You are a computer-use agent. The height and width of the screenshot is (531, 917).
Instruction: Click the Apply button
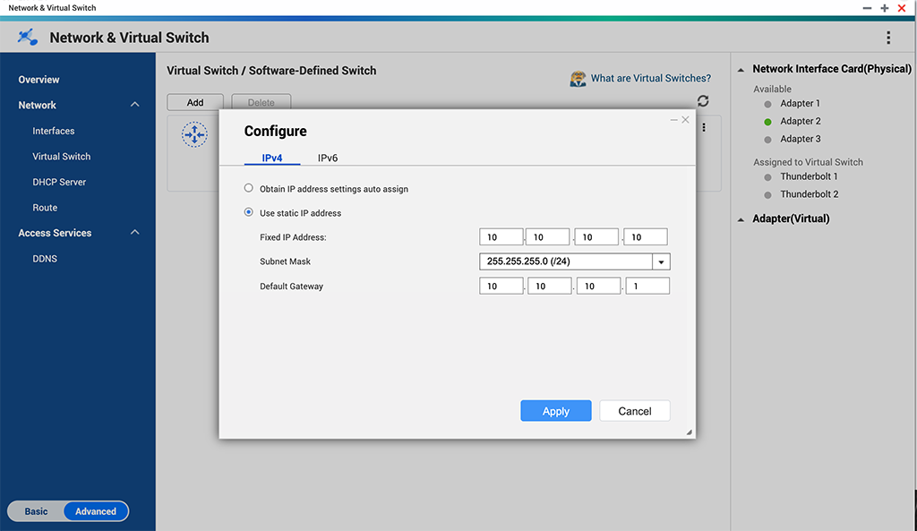click(555, 410)
